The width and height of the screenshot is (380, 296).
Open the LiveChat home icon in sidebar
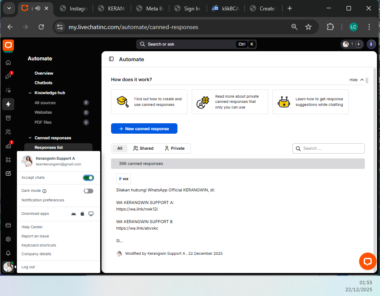(x=8, y=62)
